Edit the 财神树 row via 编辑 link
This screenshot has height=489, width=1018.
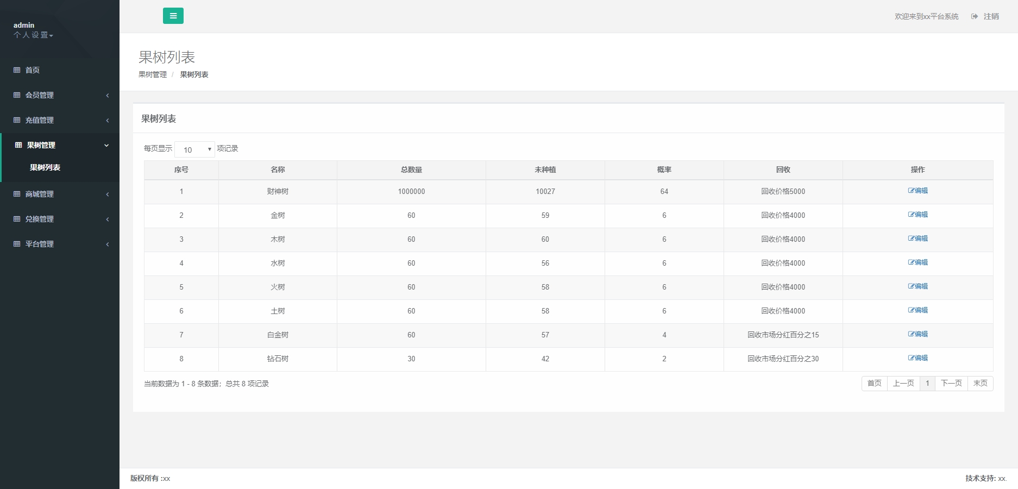pyautogui.click(x=918, y=191)
